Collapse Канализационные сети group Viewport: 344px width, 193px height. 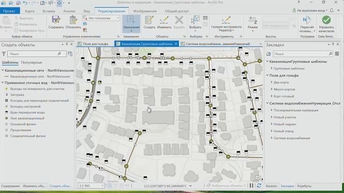[3, 70]
